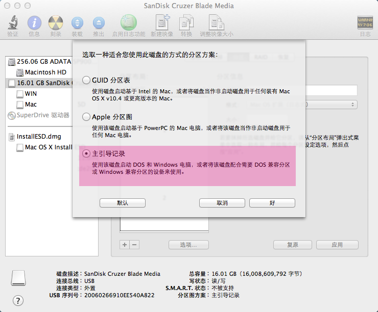
Task: Click Enable Journaling (启用日志功能) icon
Action: tap(129, 22)
